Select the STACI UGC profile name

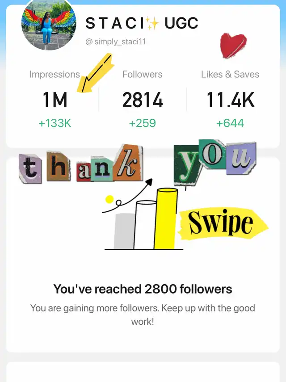[141, 23]
